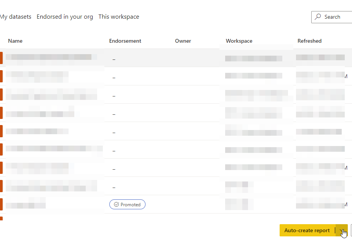
Task: Click the magnifier icon in Search box
Action: point(318,17)
